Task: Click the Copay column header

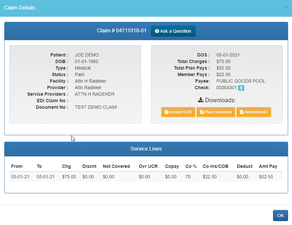Action: pos(172,166)
